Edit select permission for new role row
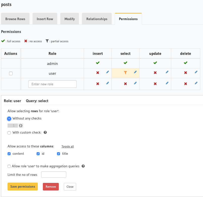Screen dimensions: 203x197 pyautogui.click(x=135, y=83)
